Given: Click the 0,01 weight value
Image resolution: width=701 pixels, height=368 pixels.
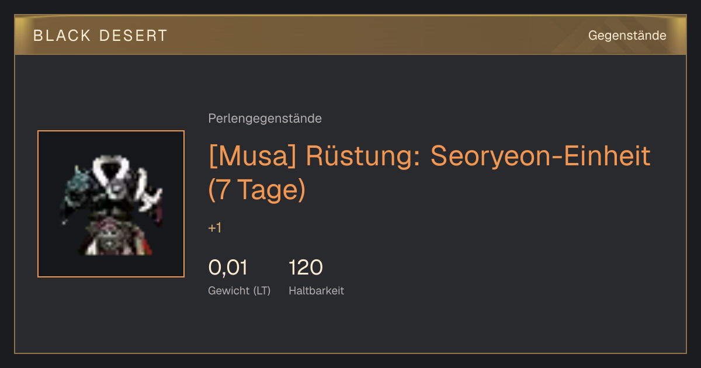Looking at the screenshot, I should tap(228, 268).
